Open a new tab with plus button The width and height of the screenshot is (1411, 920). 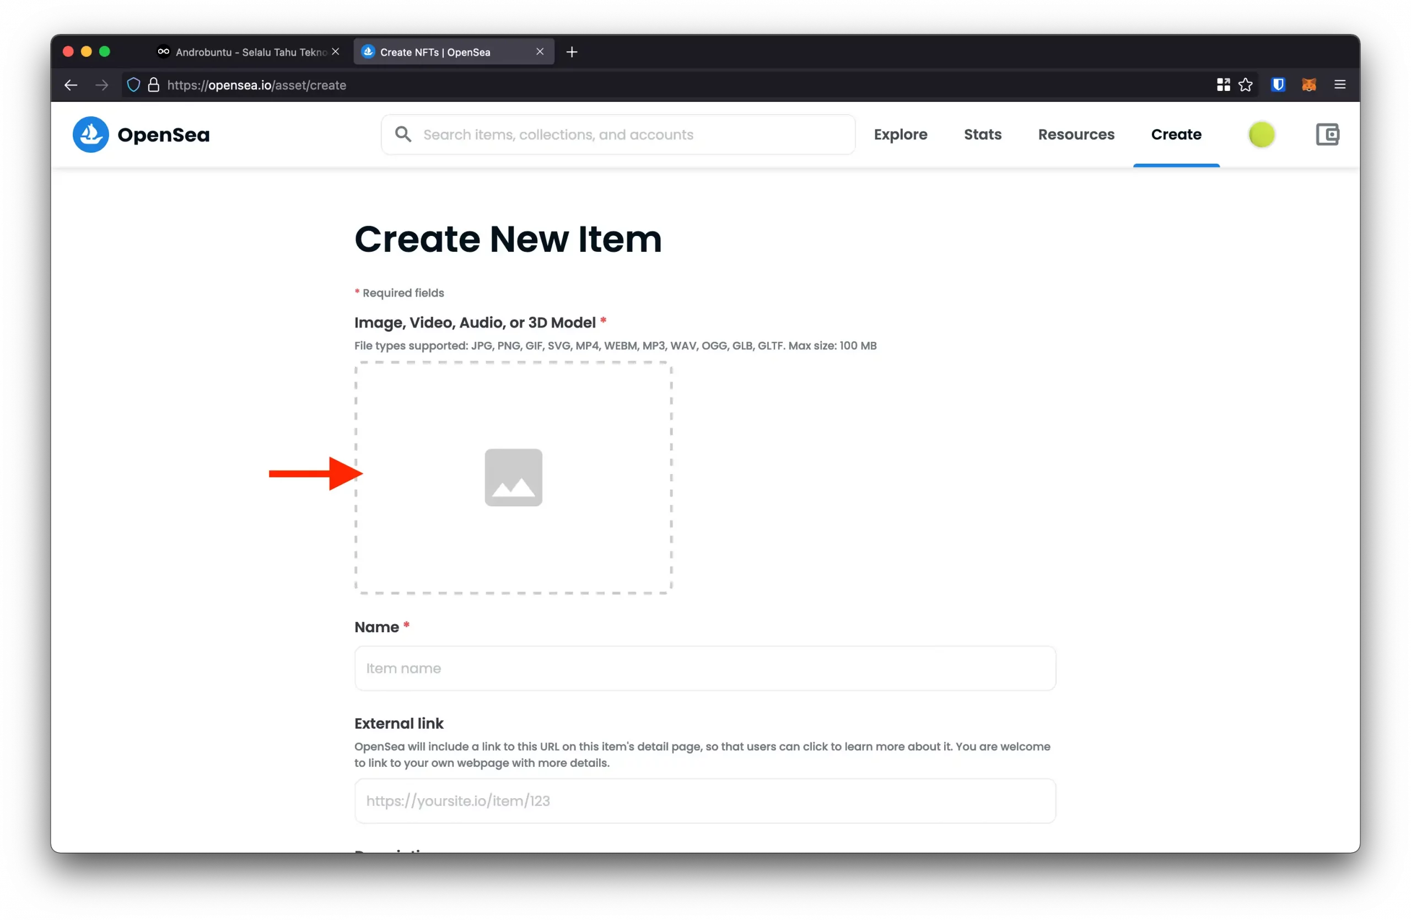tap(572, 52)
